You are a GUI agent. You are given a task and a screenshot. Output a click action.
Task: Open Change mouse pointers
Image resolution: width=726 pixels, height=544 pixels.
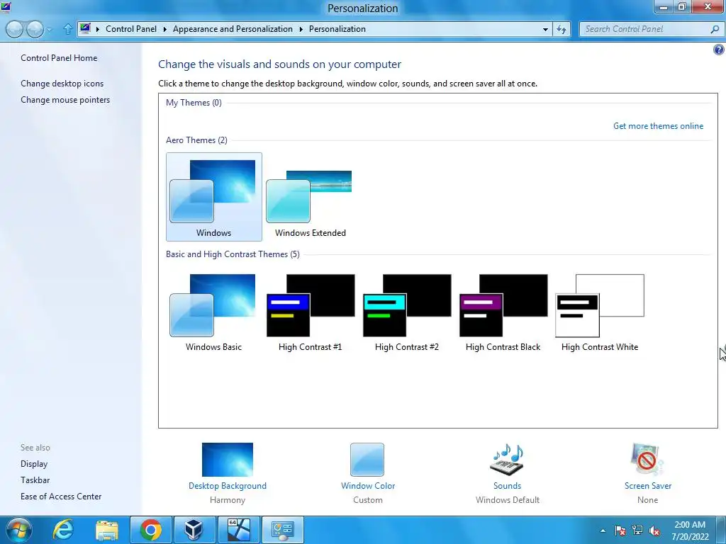65,99
